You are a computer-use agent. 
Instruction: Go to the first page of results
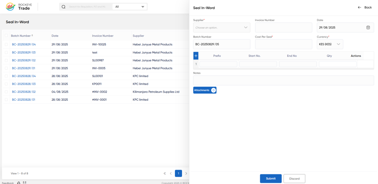(165, 173)
